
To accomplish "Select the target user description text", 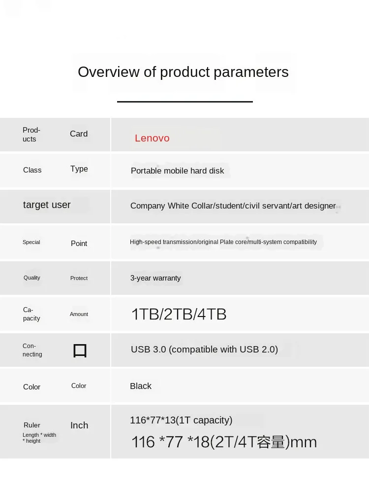I will (233, 206).
